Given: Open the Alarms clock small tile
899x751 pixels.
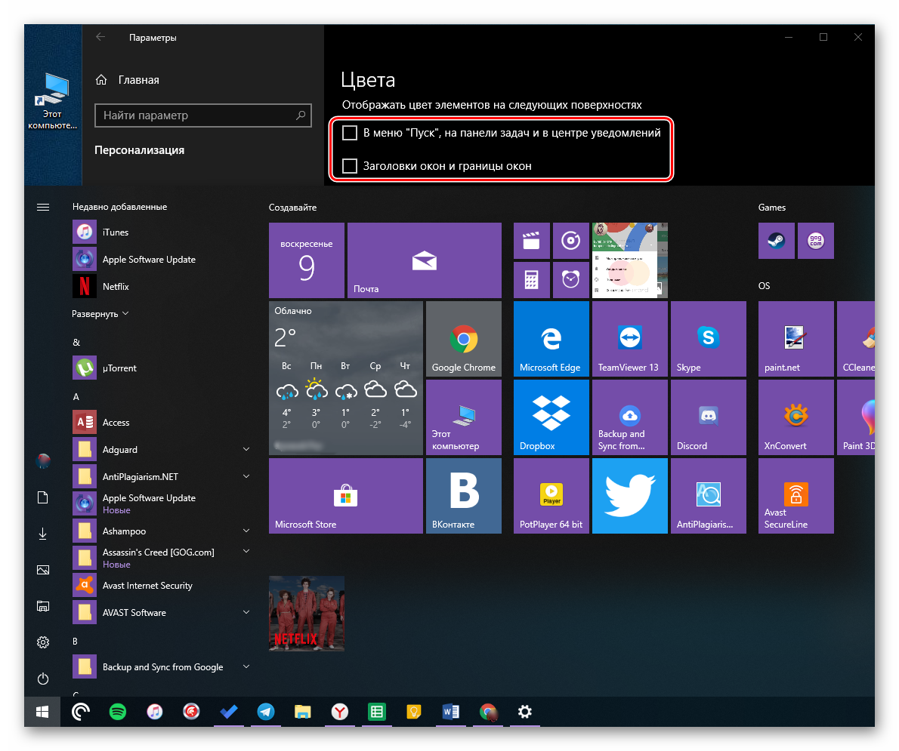Looking at the screenshot, I should (x=570, y=279).
